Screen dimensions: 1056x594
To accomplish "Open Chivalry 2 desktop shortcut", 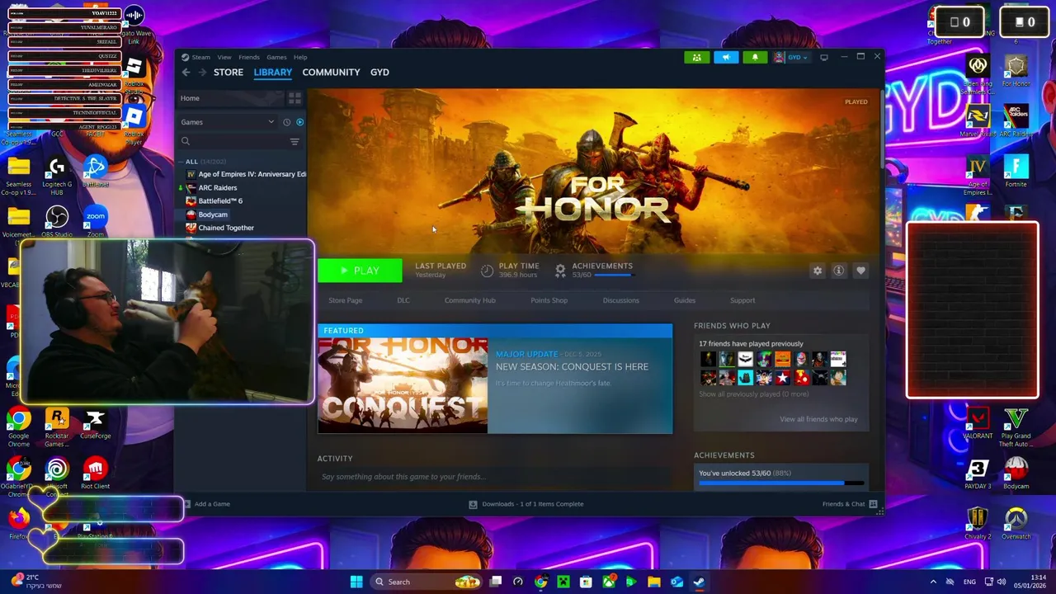I will 978,525.
